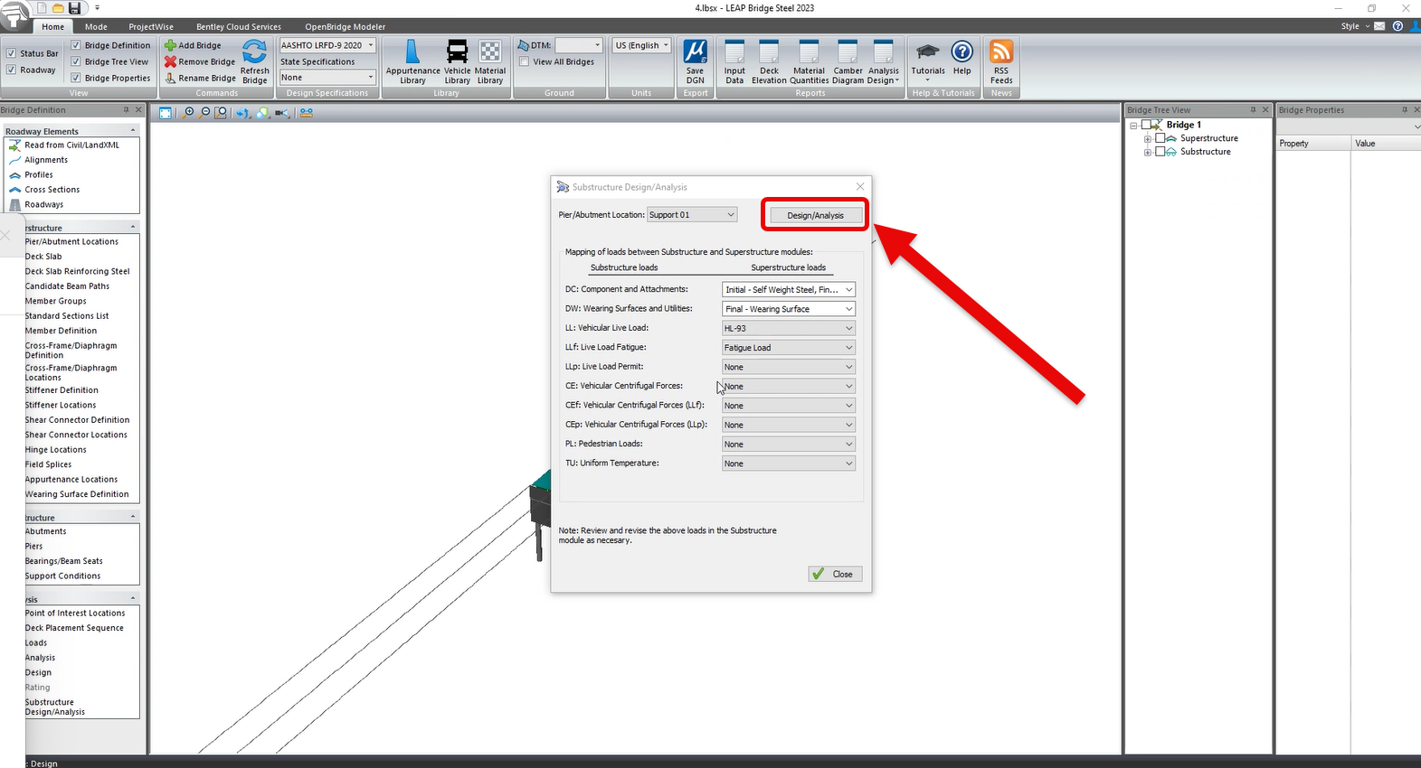Click the new file quick access icon

(x=42, y=8)
